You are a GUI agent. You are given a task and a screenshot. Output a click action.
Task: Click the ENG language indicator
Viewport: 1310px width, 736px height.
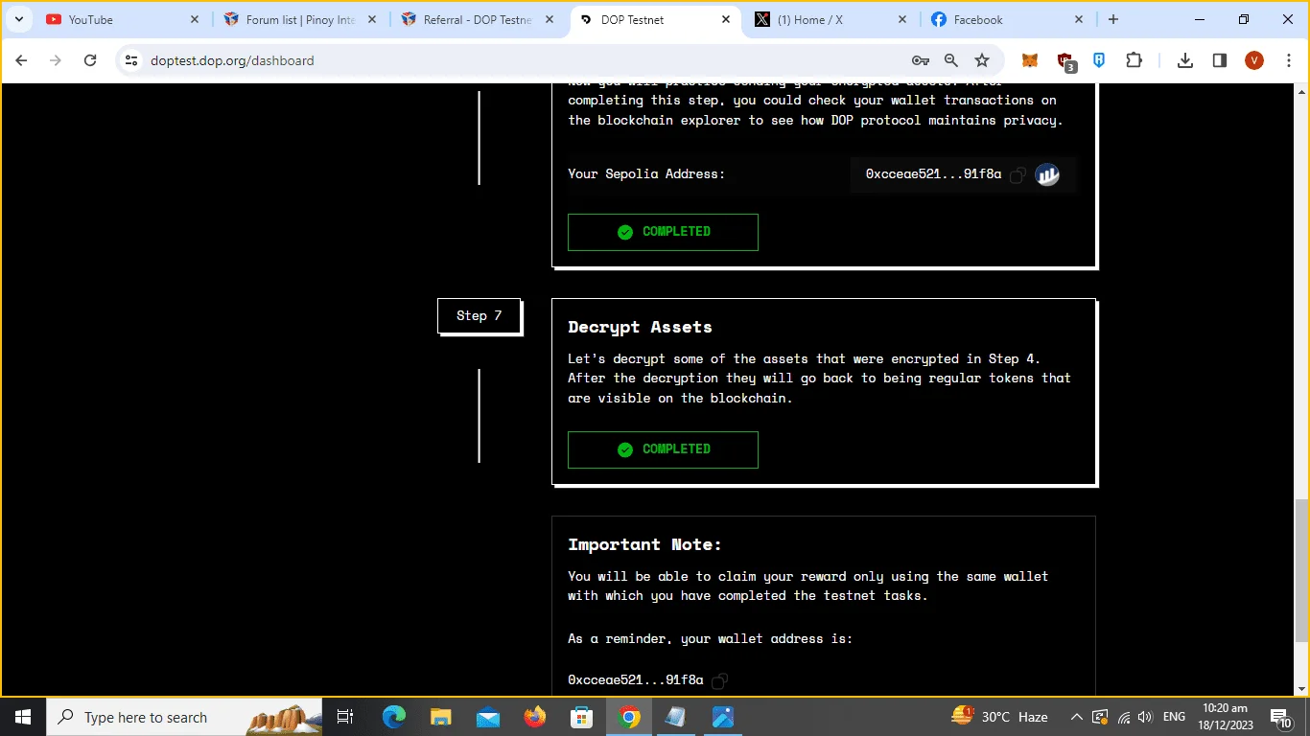(1174, 717)
